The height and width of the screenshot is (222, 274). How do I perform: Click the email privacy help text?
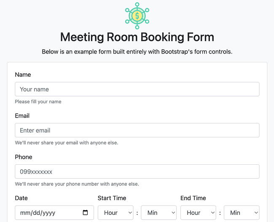(x=67, y=143)
